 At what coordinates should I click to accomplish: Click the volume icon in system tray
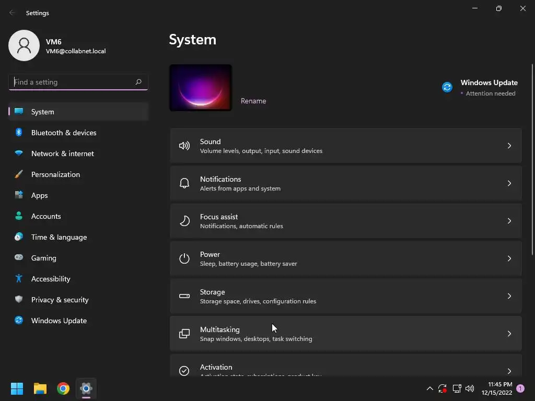[x=470, y=388]
